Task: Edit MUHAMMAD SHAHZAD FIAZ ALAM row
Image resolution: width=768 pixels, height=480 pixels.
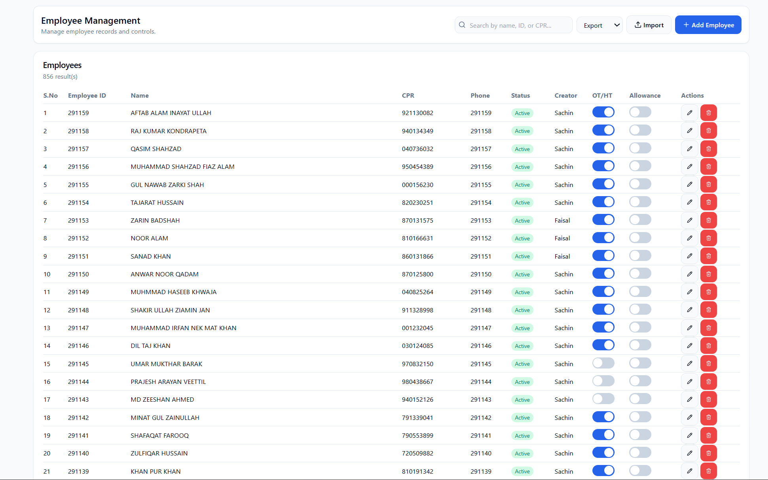Action: [689, 166]
